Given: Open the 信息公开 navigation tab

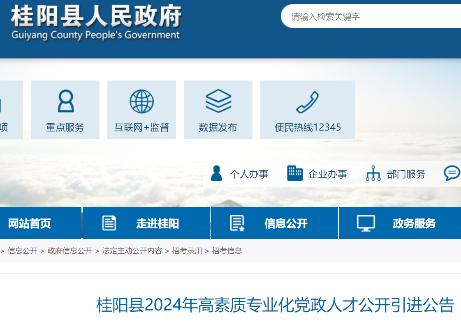Looking at the screenshot, I should [x=275, y=223].
